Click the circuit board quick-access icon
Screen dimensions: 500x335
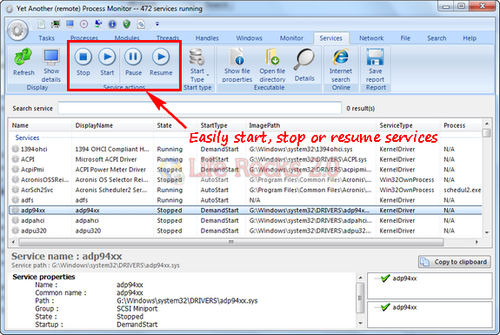pyautogui.click(x=56, y=24)
